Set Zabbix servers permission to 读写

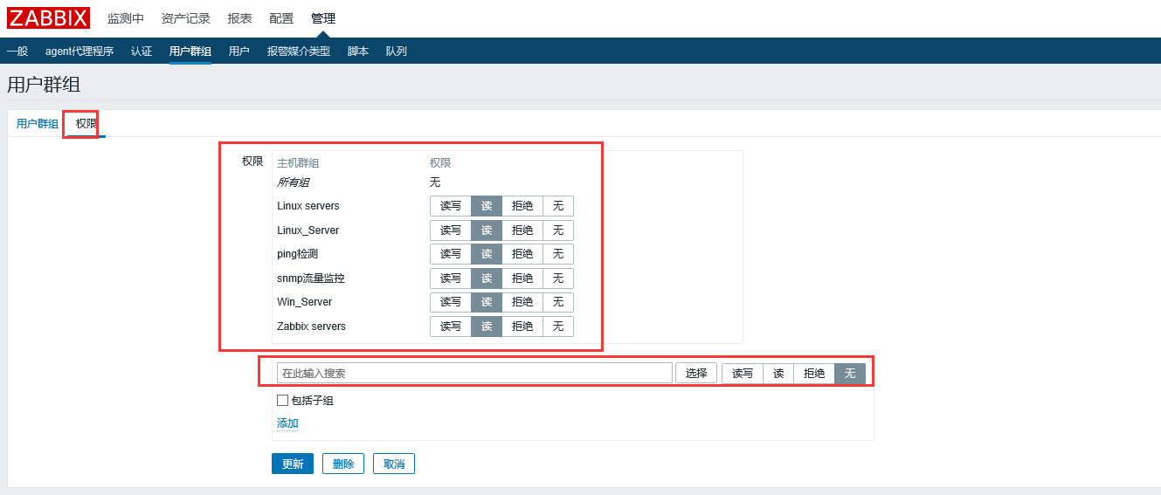tap(451, 327)
